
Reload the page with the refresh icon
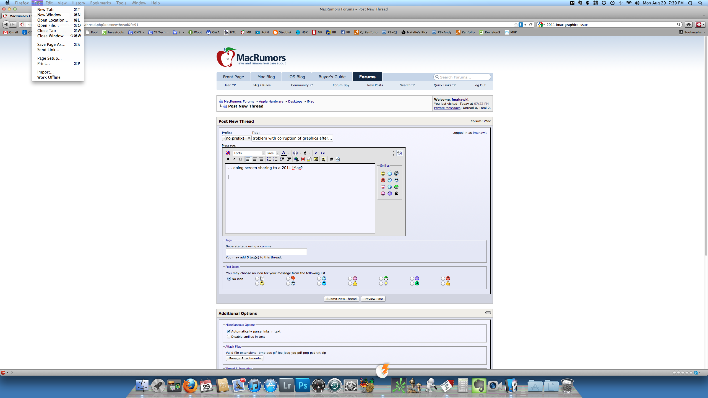click(531, 25)
